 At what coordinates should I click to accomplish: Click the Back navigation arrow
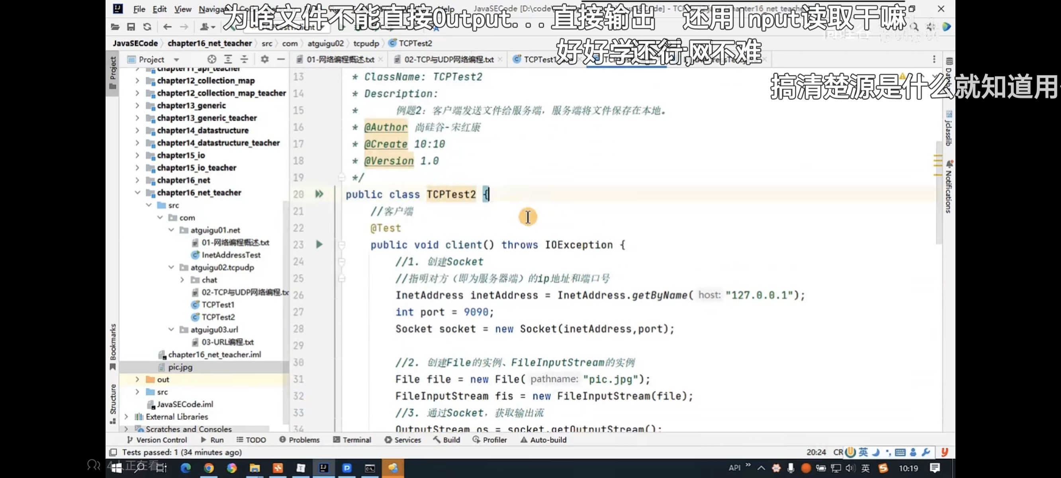pyautogui.click(x=167, y=27)
